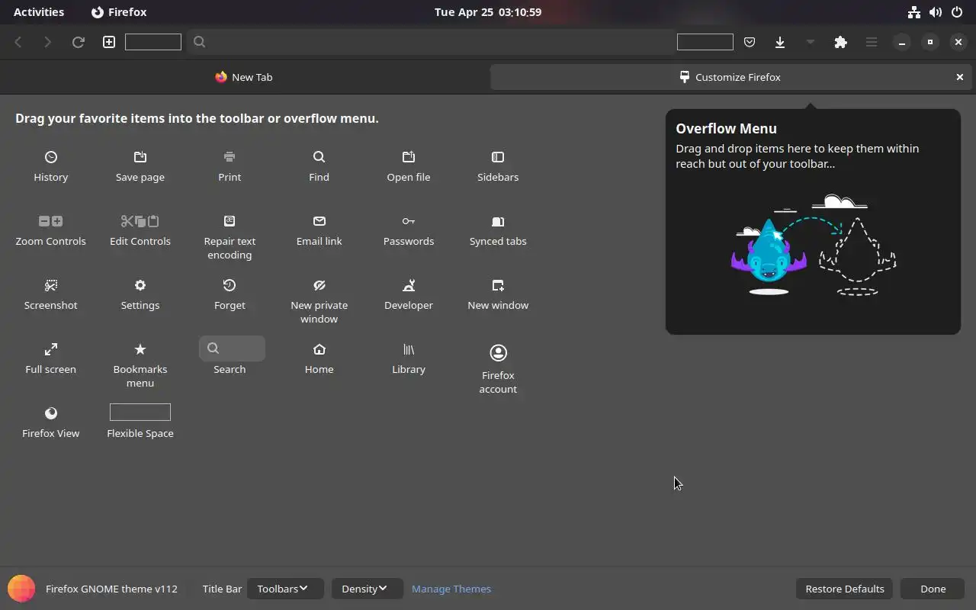Expand the Density dropdown
Viewport: 976px width, 610px height.
pyautogui.click(x=367, y=589)
